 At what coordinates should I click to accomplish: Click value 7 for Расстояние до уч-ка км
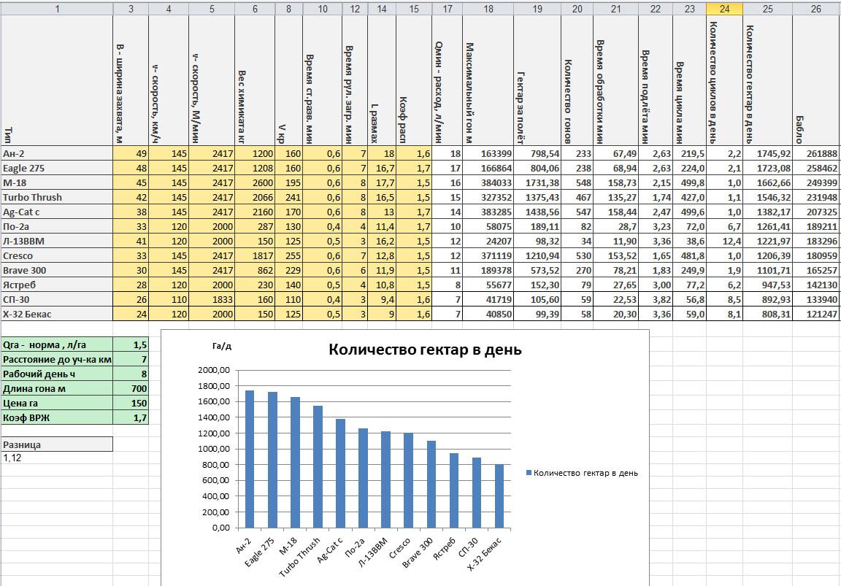click(131, 359)
